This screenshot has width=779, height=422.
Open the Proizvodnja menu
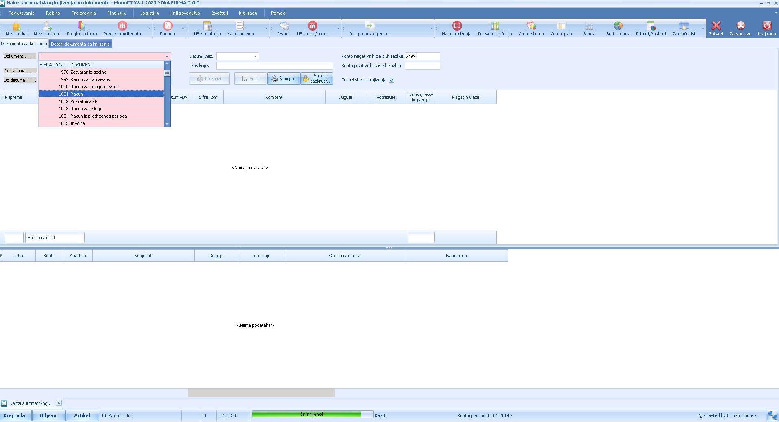84,13
